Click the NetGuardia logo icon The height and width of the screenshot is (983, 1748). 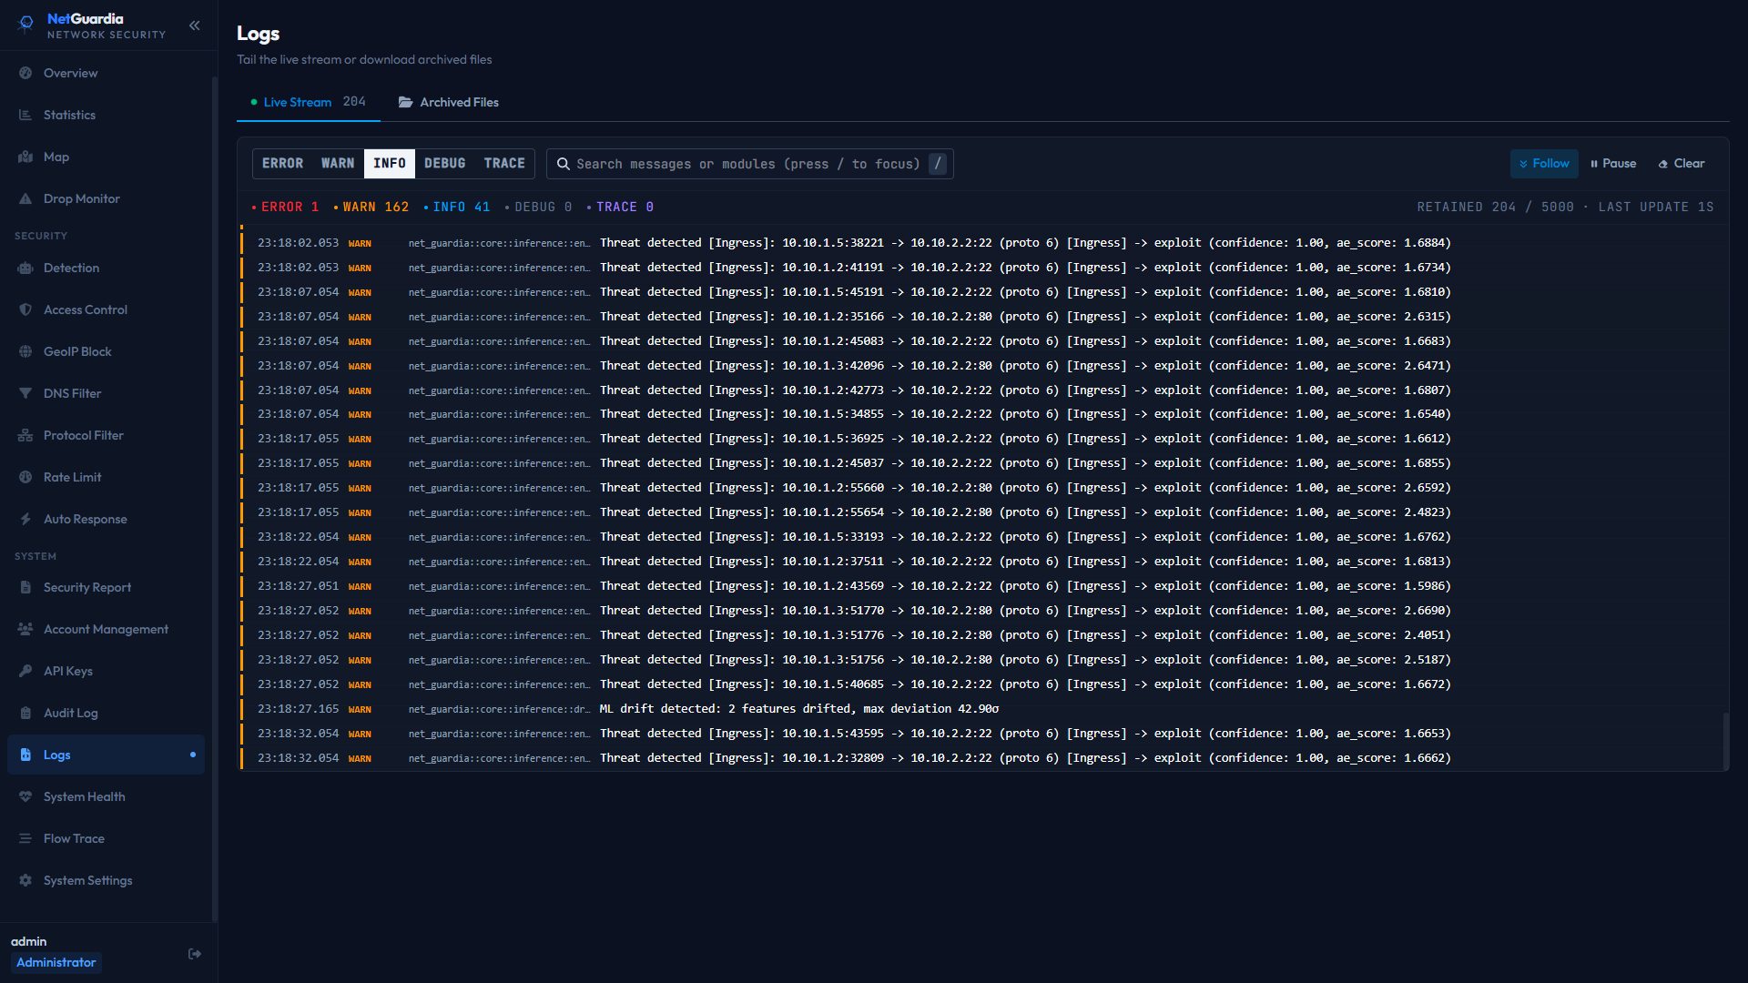25,25
